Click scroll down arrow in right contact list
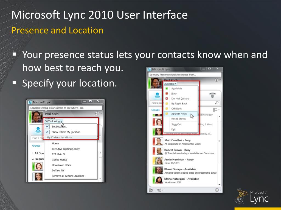The height and width of the screenshot is (210, 281). 219,185
